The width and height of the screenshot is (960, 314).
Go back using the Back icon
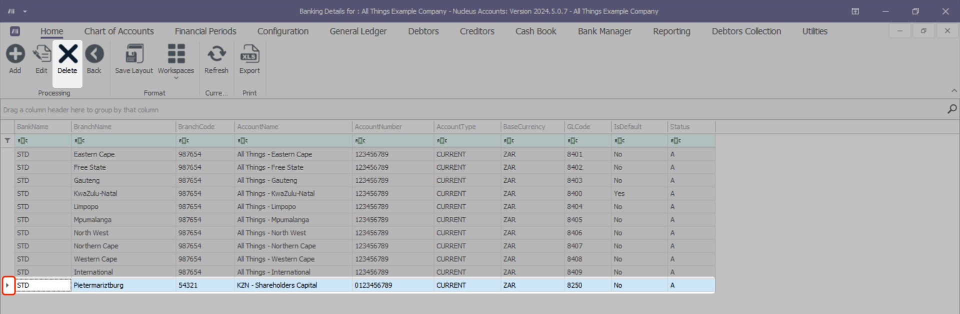click(94, 54)
